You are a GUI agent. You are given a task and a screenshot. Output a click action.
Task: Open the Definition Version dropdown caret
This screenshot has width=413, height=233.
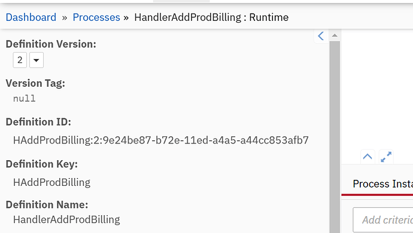click(x=37, y=60)
